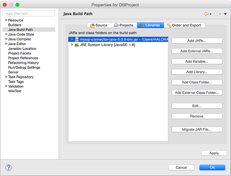
Task: Select Task Repository in the tree
Action: coord(21,77)
